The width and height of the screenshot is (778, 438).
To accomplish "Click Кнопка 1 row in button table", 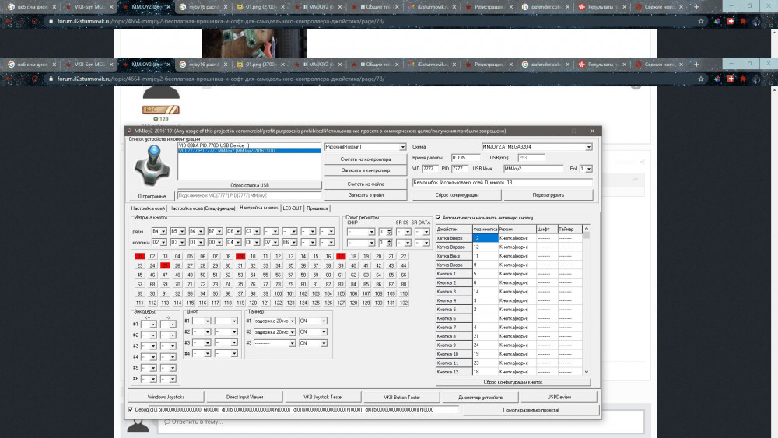I will [x=509, y=274].
